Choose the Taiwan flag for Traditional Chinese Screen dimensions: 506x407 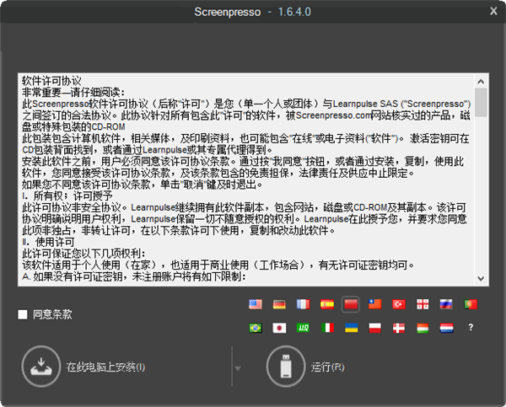374,304
